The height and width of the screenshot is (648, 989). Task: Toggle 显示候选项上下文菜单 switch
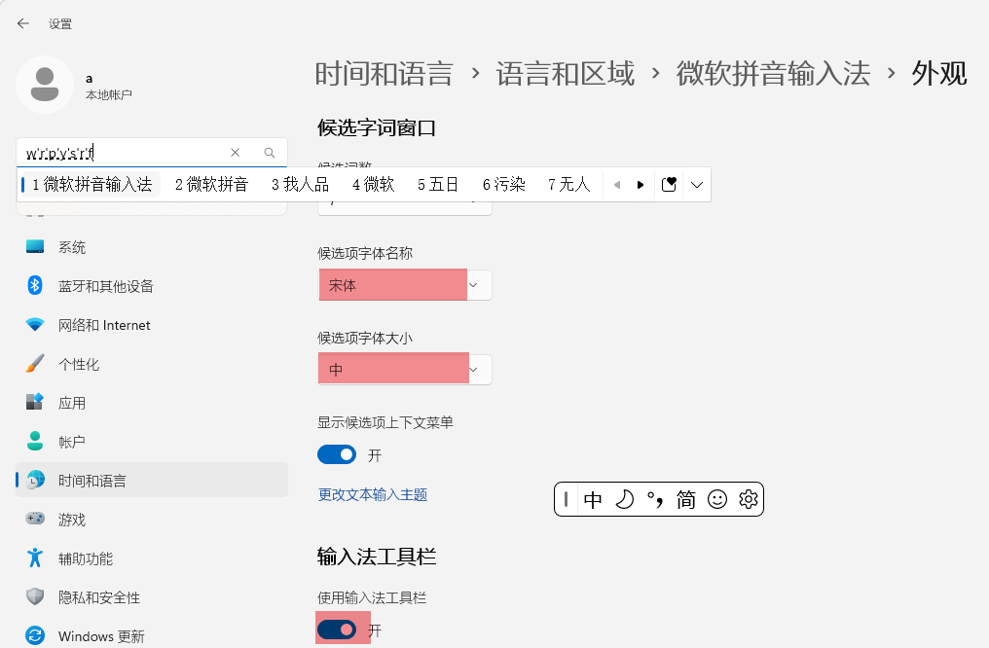pos(337,454)
